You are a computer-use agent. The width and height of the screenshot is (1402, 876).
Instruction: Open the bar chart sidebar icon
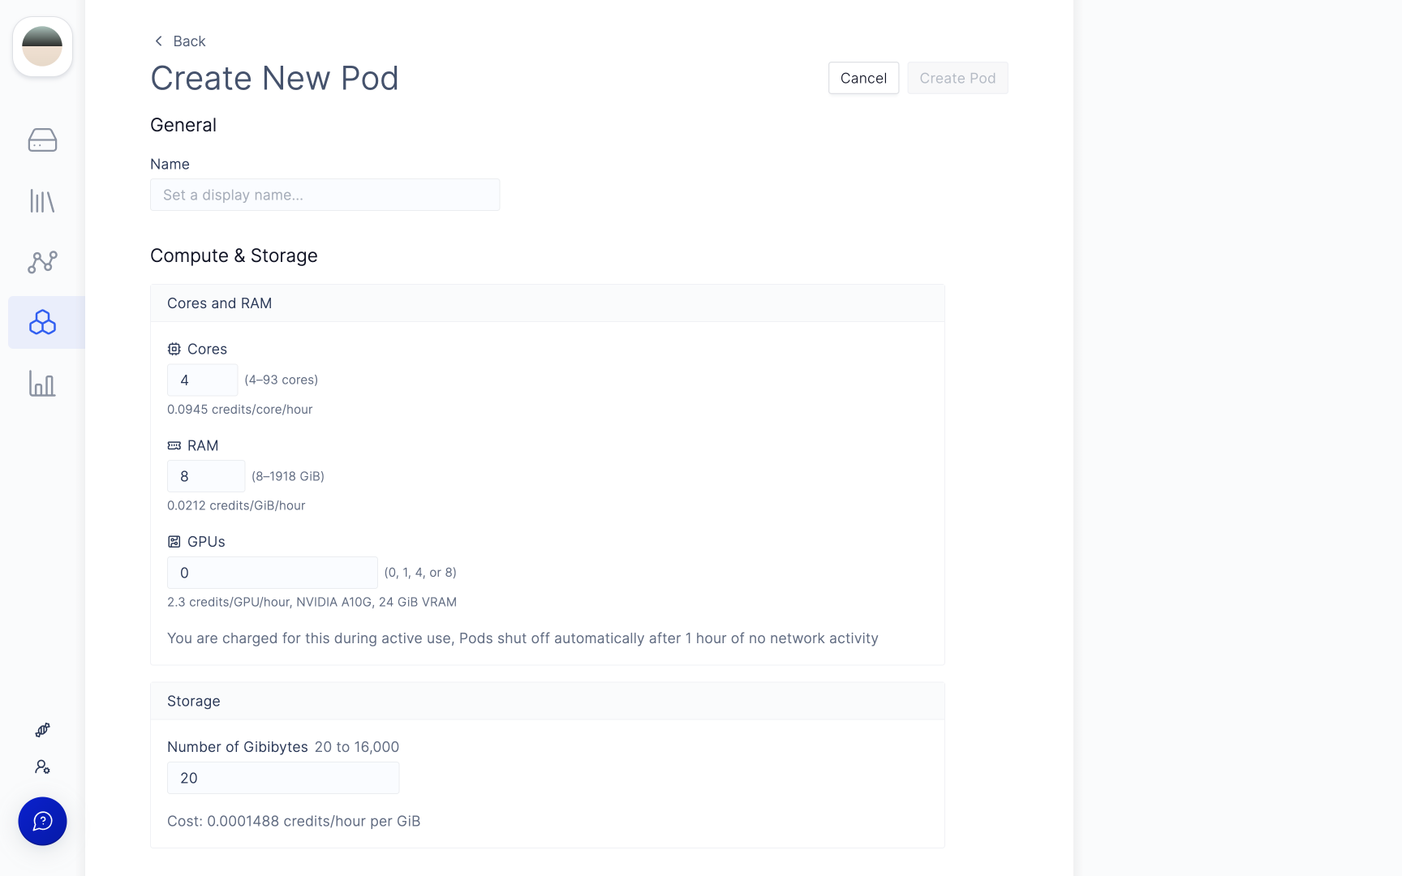[x=42, y=384]
